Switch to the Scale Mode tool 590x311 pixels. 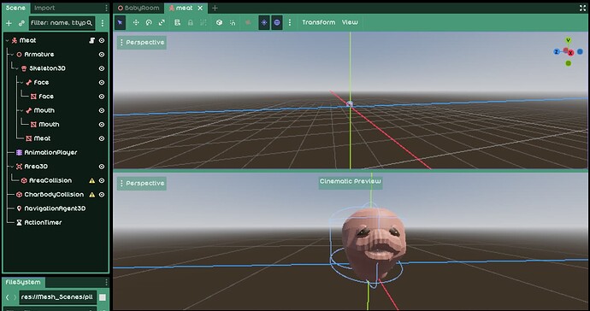(162, 22)
